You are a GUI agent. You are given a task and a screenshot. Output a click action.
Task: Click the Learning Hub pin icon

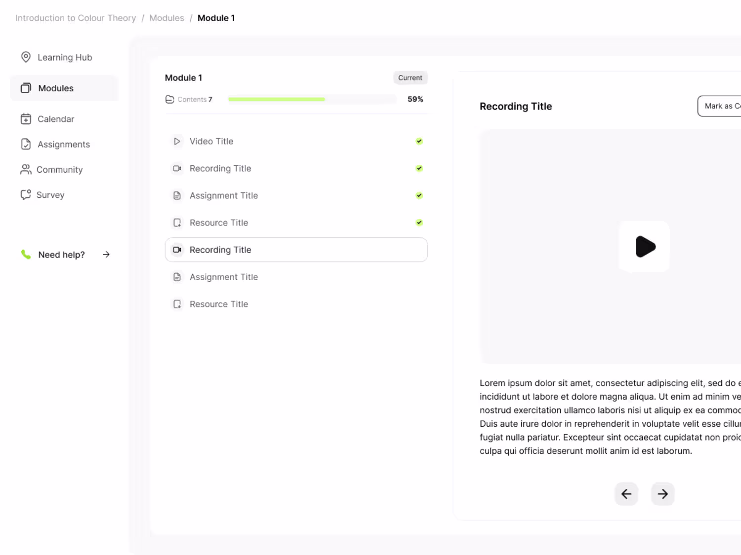(26, 57)
